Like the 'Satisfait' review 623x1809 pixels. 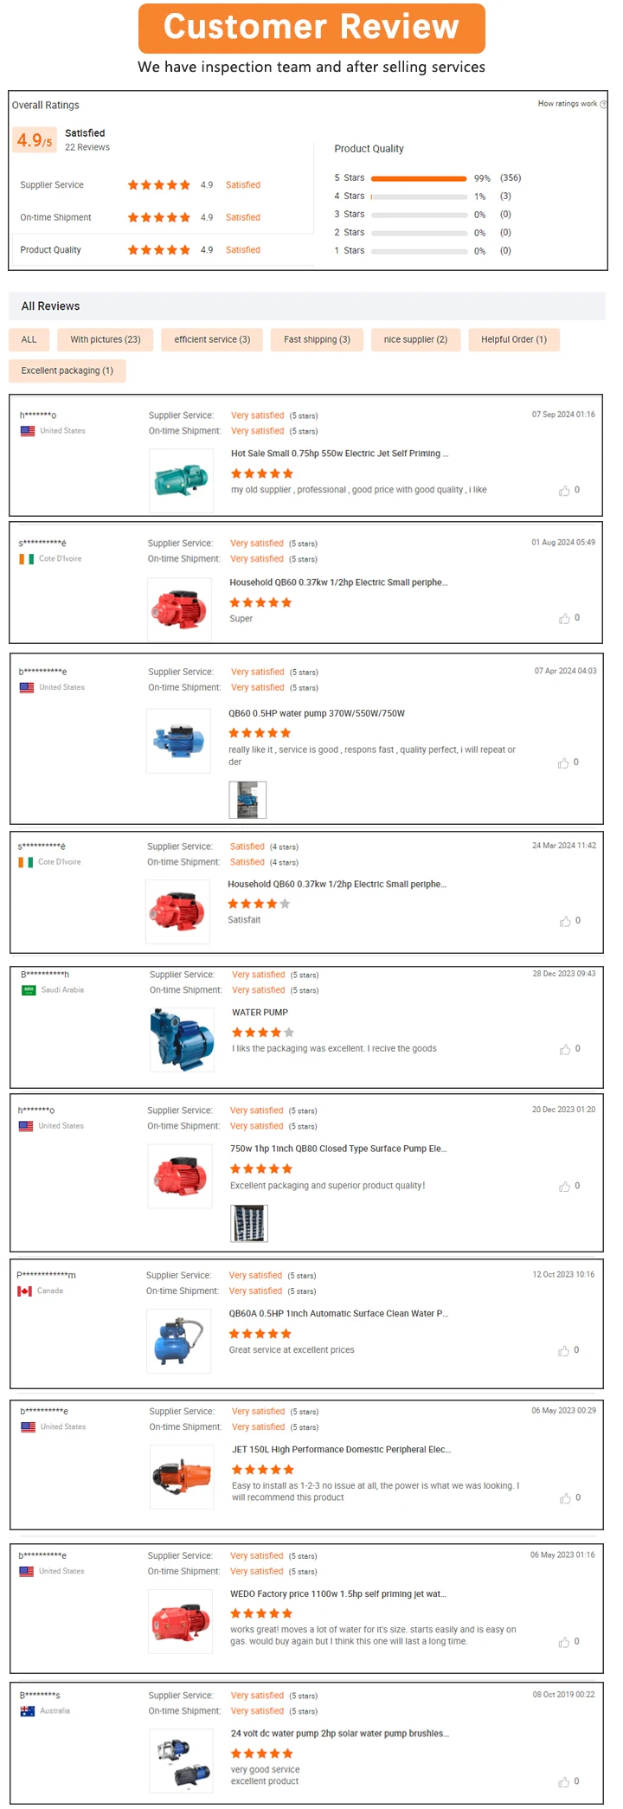pyautogui.click(x=565, y=921)
